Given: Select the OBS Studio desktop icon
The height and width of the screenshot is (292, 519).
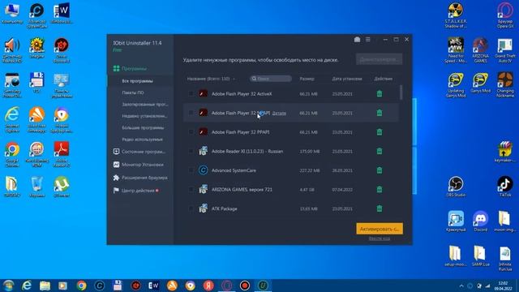Looking at the screenshot, I should click(x=456, y=187).
